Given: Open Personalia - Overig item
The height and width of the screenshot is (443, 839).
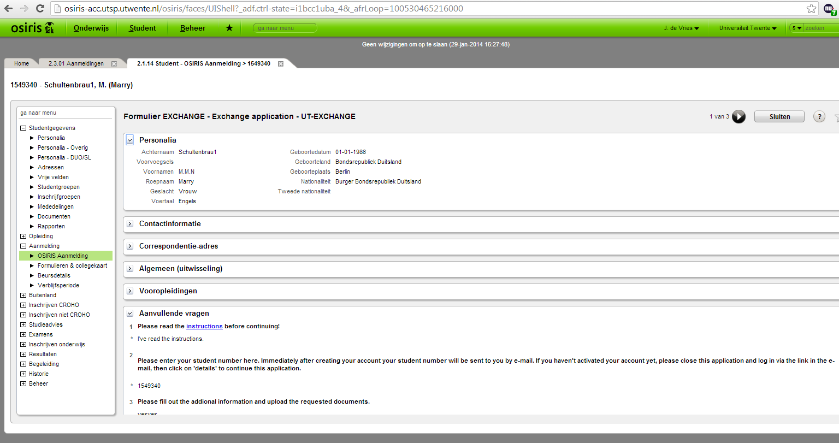Looking at the screenshot, I should point(63,147).
